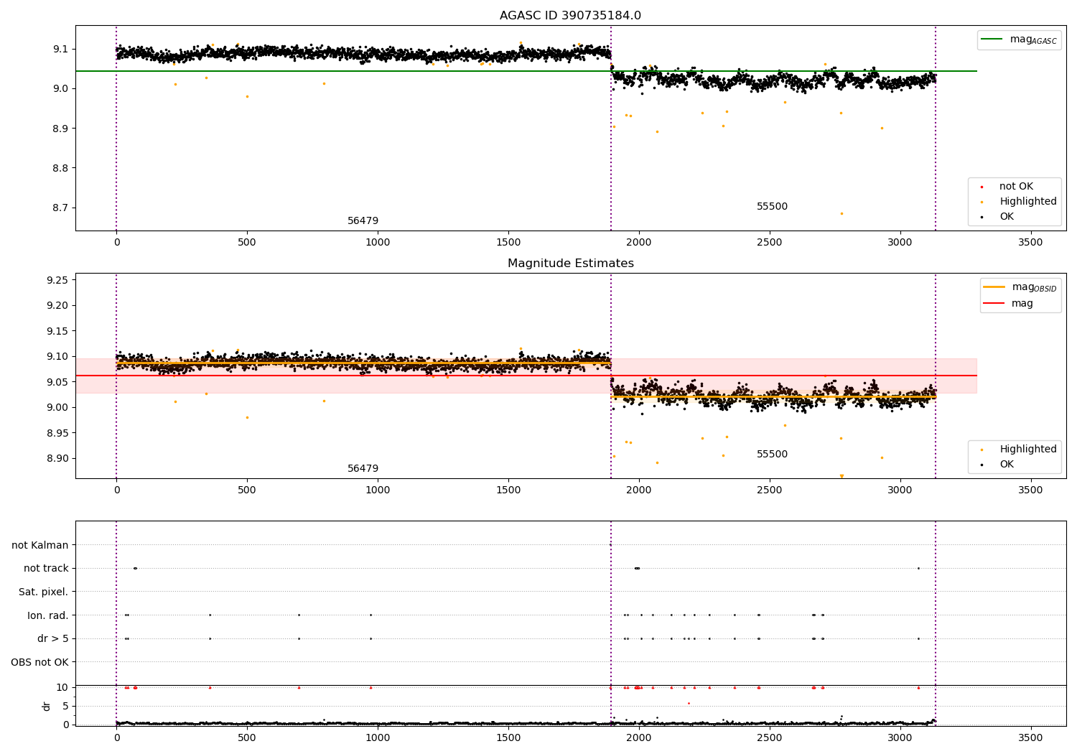Click '56479' in the Magnitude Estimates plot

click(363, 469)
